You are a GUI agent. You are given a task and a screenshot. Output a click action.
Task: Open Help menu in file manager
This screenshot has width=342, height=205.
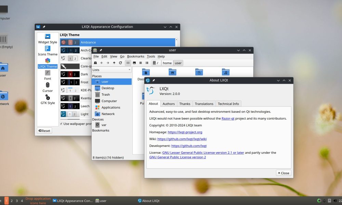point(161,56)
